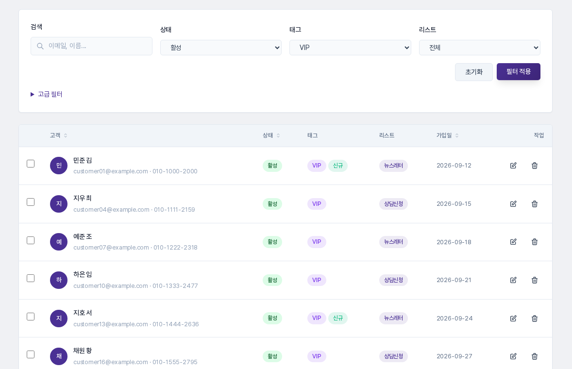Open the 상태 dropdown showing 활성
This screenshot has width=572, height=369.
click(x=221, y=48)
